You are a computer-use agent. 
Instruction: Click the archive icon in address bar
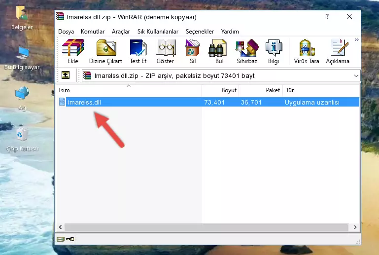[x=87, y=75]
